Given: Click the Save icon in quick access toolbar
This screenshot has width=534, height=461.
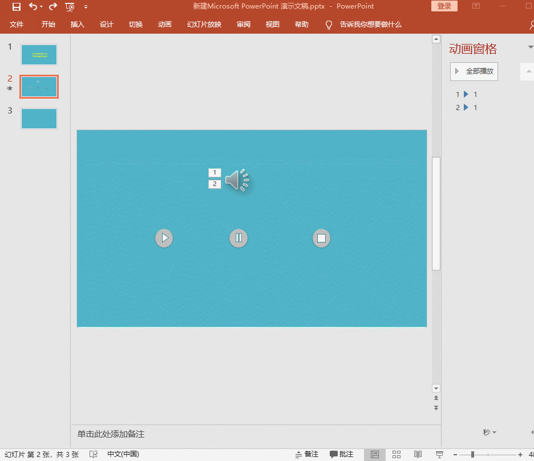Looking at the screenshot, I should [17, 7].
